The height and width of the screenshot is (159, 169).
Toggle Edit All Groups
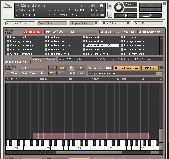pyautogui.click(x=32, y=32)
